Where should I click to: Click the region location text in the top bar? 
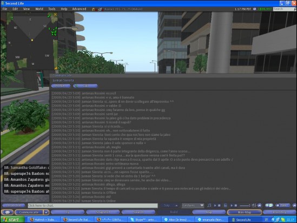pos(123,9)
